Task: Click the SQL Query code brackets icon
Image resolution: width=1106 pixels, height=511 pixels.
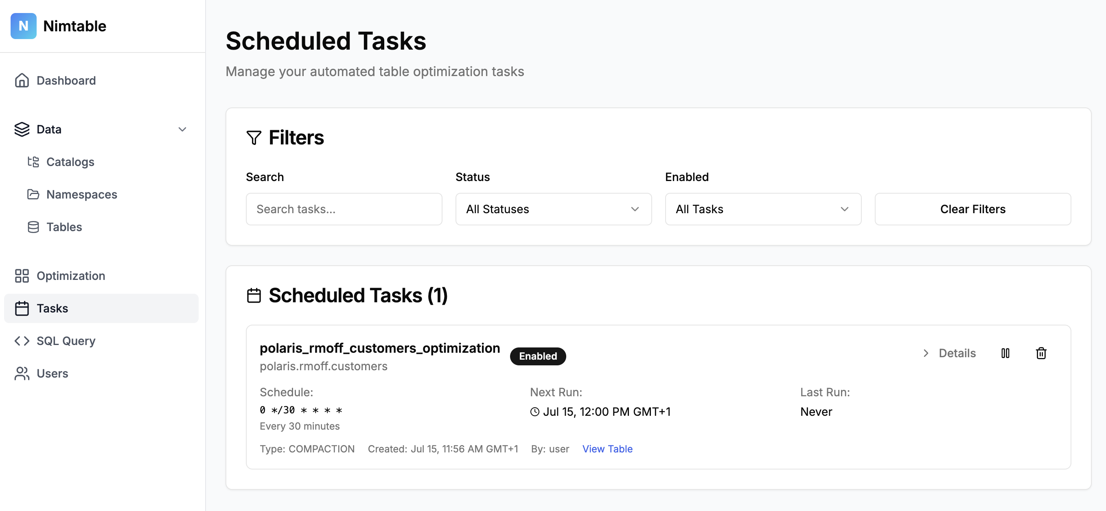Action: coord(22,341)
